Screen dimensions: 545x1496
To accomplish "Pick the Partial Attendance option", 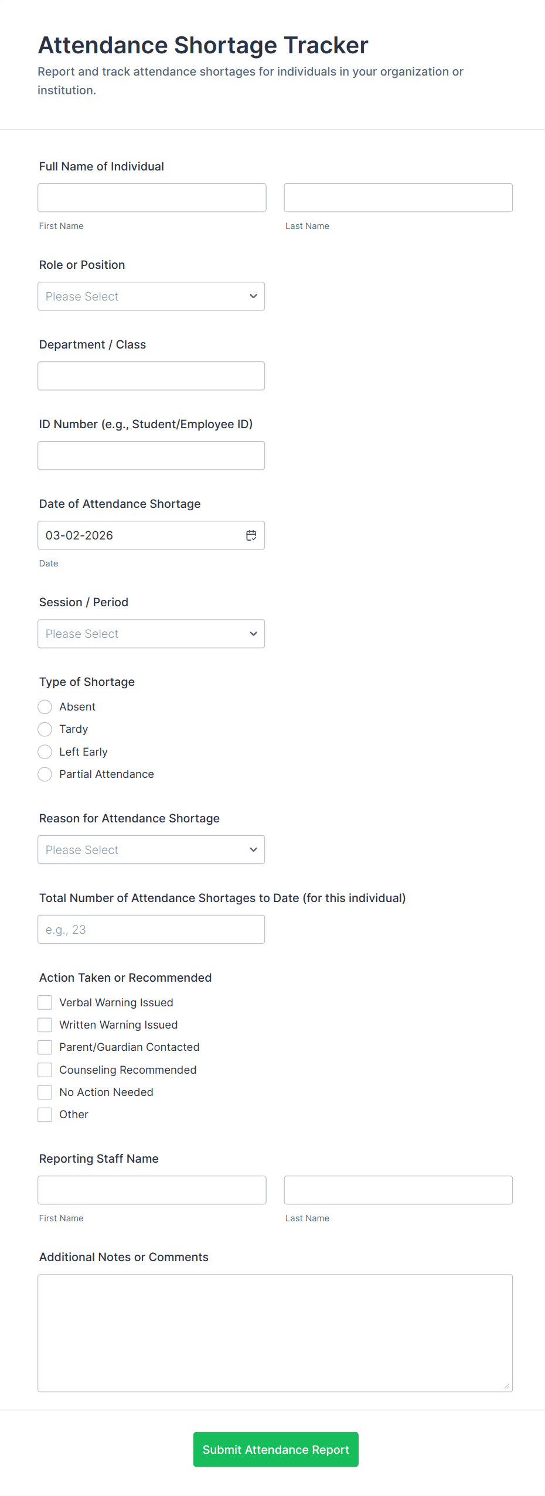I will [45, 774].
